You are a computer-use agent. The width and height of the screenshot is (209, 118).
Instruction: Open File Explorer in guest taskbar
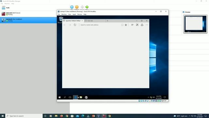(x=81, y=97)
